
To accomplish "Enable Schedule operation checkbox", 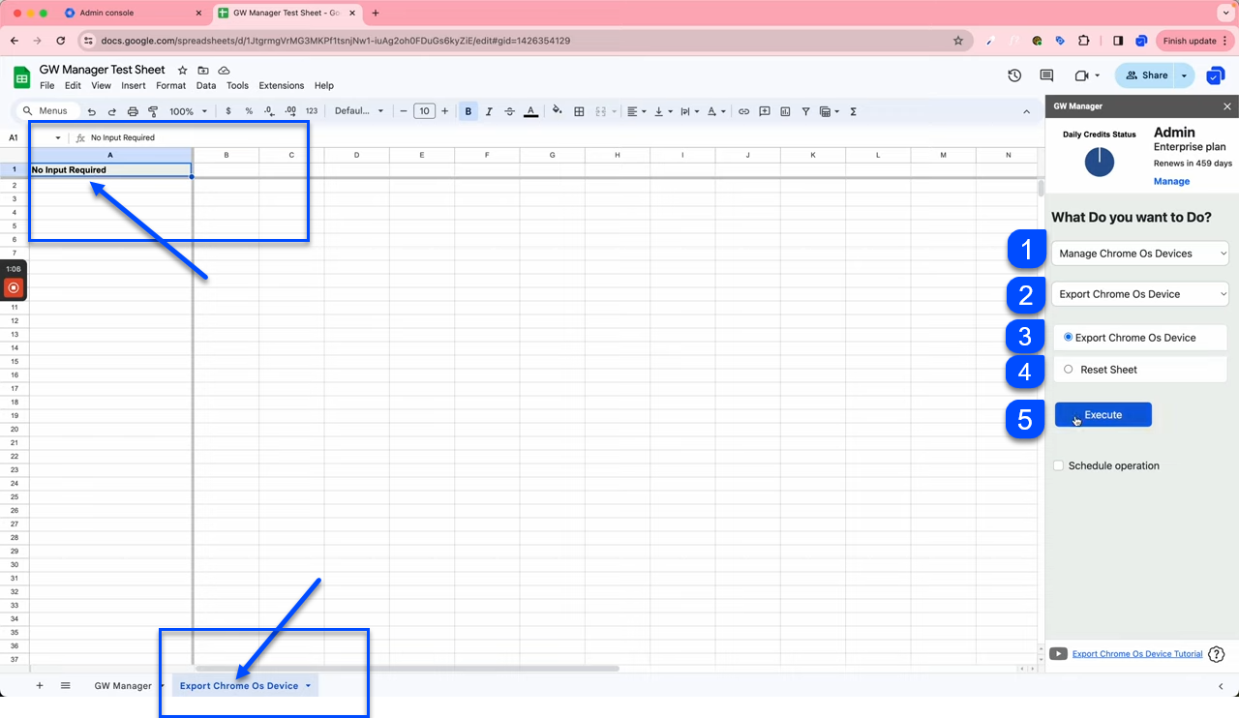I will [1059, 465].
